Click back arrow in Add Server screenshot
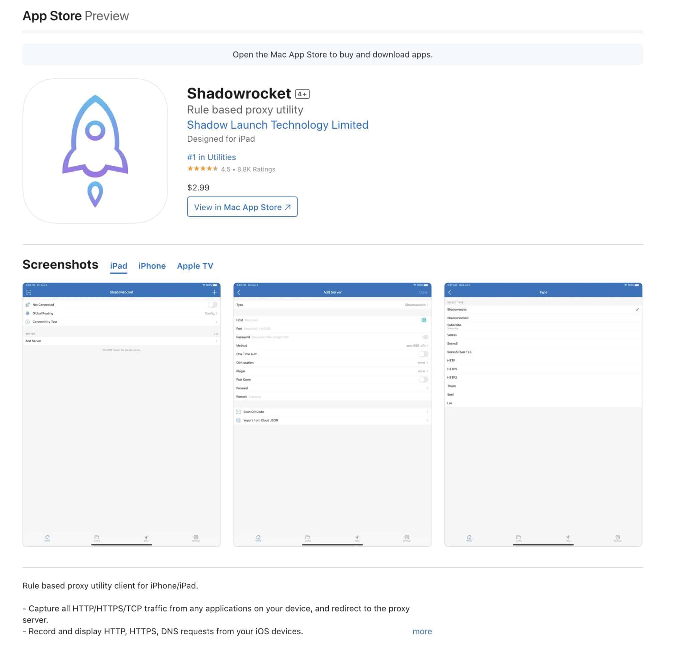The width and height of the screenshot is (684, 656). click(x=239, y=292)
